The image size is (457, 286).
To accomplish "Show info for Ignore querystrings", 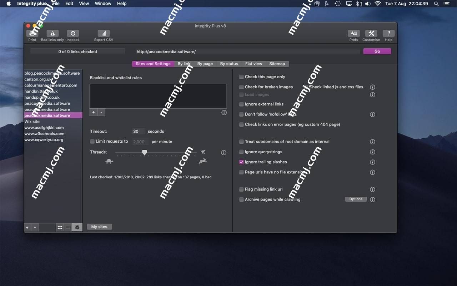I will tap(372, 152).
